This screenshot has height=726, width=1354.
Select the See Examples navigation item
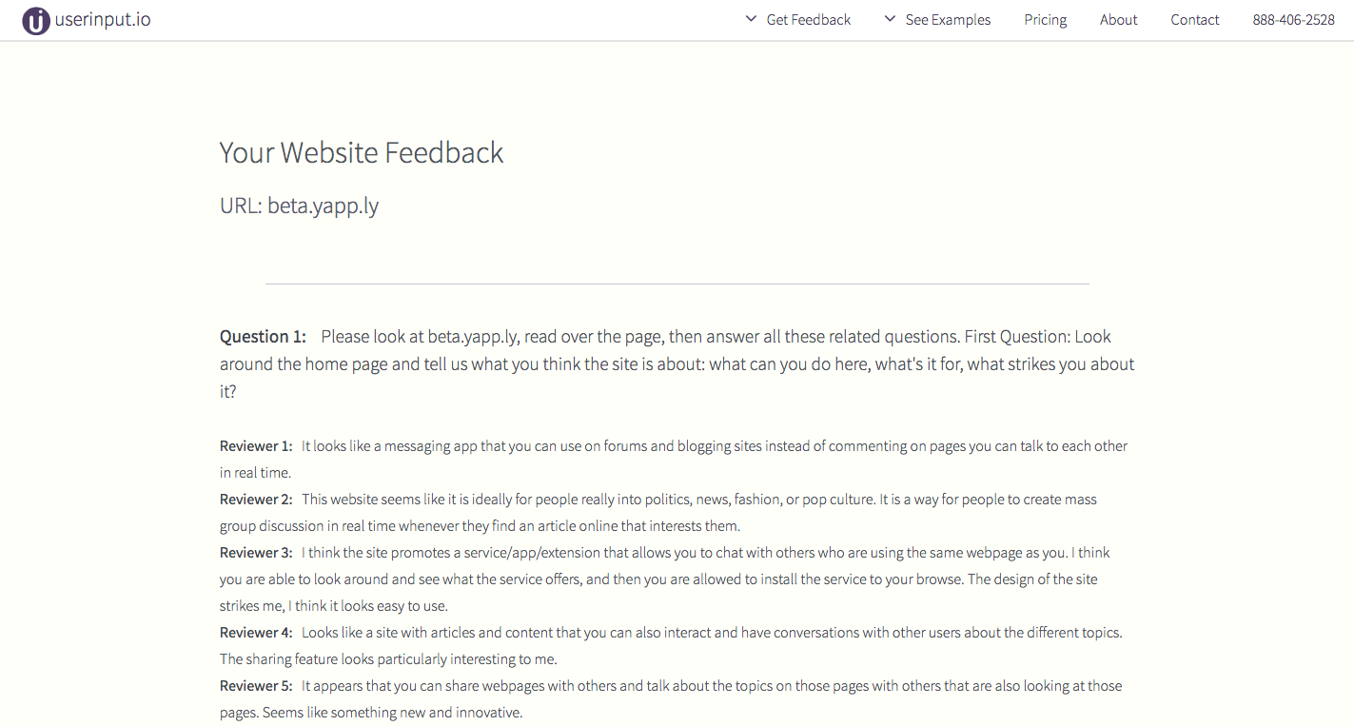pyautogui.click(x=948, y=19)
